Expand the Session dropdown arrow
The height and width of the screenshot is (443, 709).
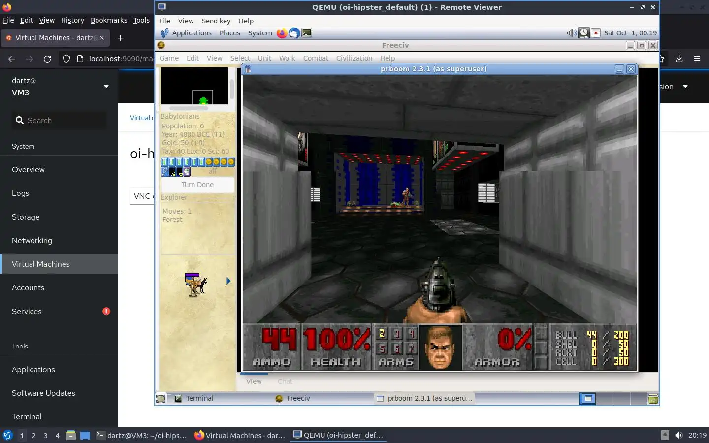click(x=685, y=87)
